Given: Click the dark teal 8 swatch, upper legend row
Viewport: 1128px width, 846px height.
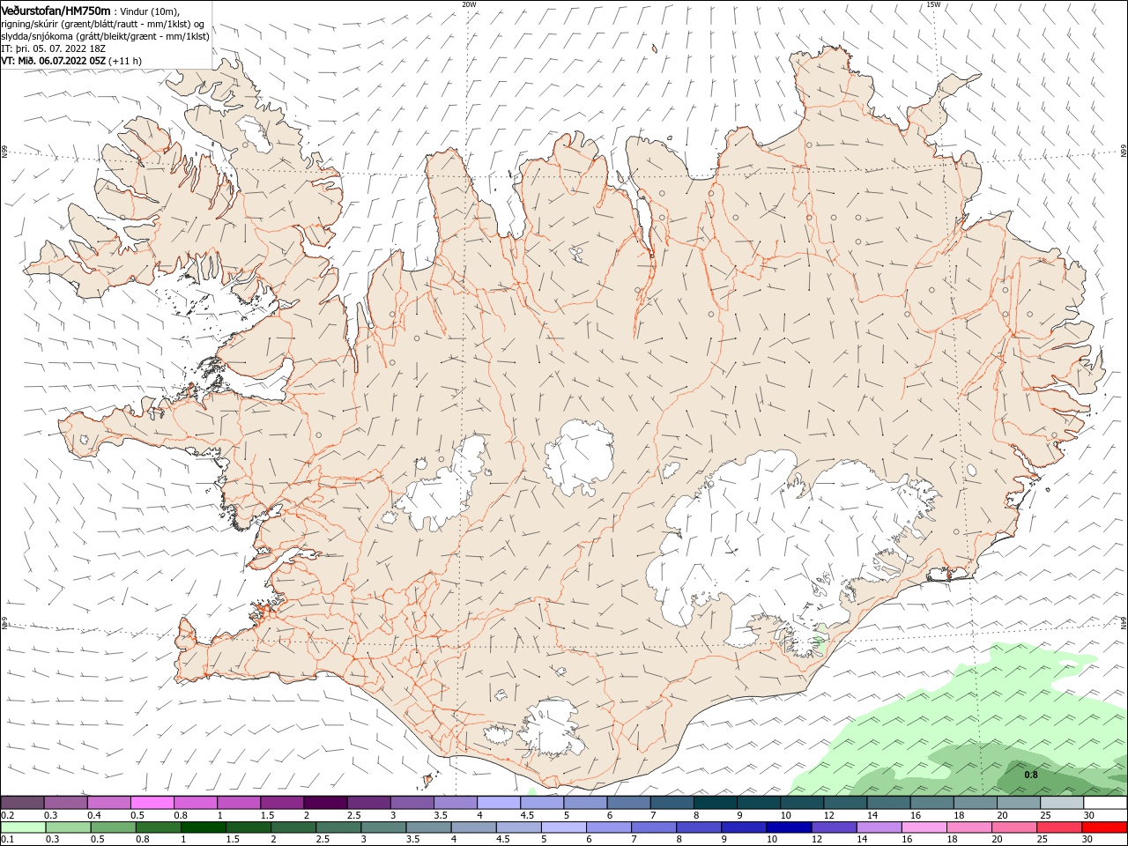Looking at the screenshot, I should click(716, 803).
